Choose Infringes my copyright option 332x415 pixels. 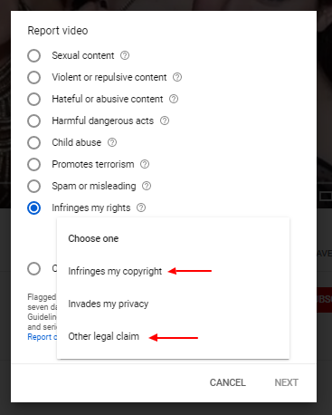tap(173, 271)
